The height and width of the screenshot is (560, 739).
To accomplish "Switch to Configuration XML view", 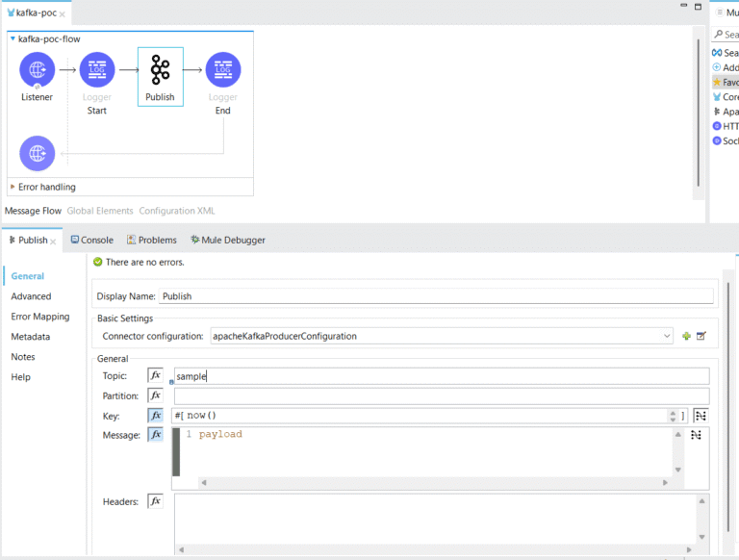I will (x=177, y=211).
